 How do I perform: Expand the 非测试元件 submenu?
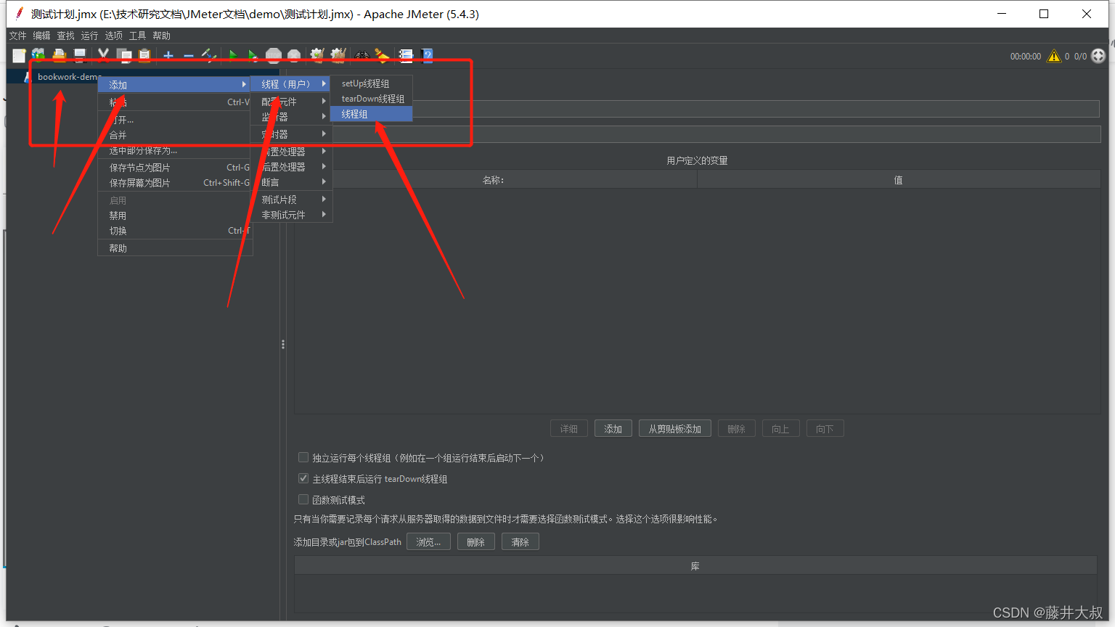pyautogui.click(x=291, y=215)
